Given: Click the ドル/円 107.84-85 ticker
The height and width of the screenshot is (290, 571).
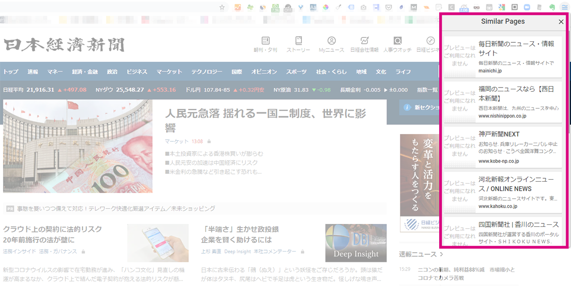Looking at the screenshot, I should [x=225, y=89].
